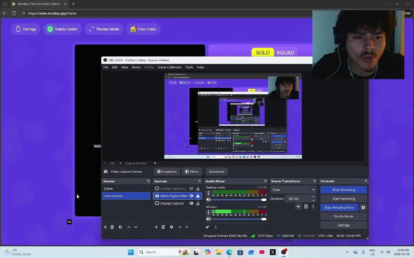
Task: Hide the Display Capture source
Action: click(x=192, y=203)
